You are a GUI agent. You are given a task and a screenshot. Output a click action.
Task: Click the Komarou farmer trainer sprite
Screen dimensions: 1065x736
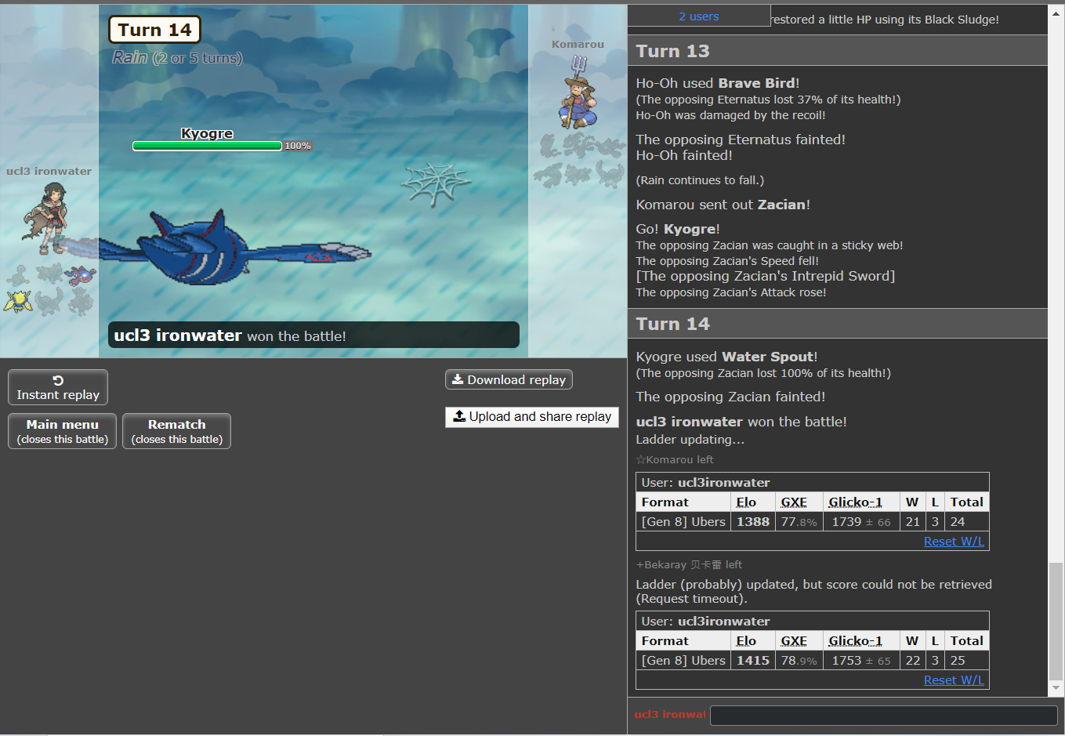coord(578,92)
